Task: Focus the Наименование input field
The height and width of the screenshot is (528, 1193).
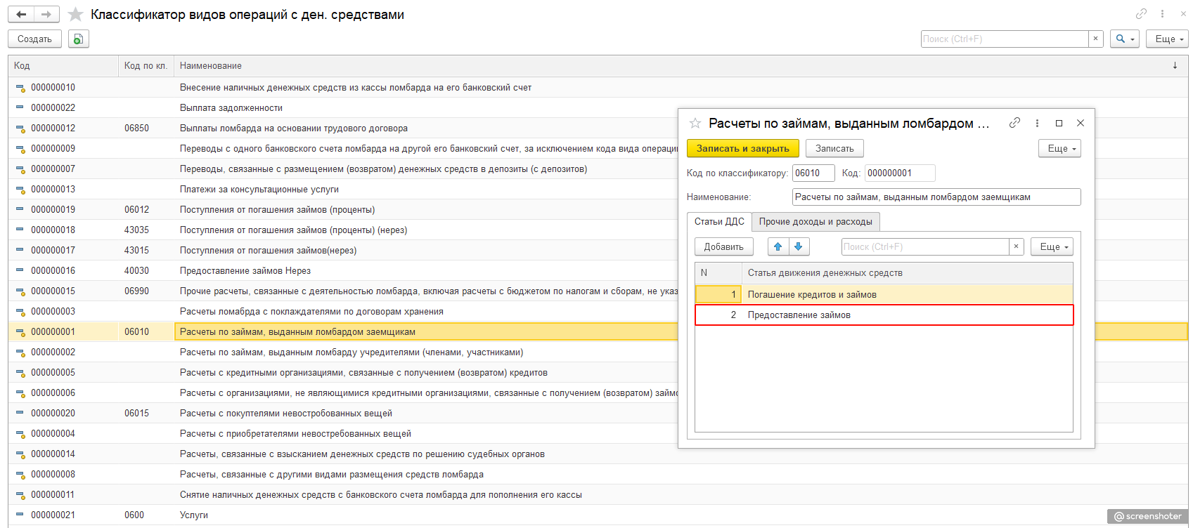Action: [x=936, y=197]
